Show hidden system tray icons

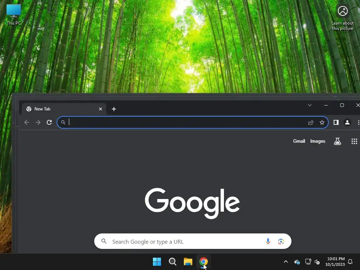285,262
